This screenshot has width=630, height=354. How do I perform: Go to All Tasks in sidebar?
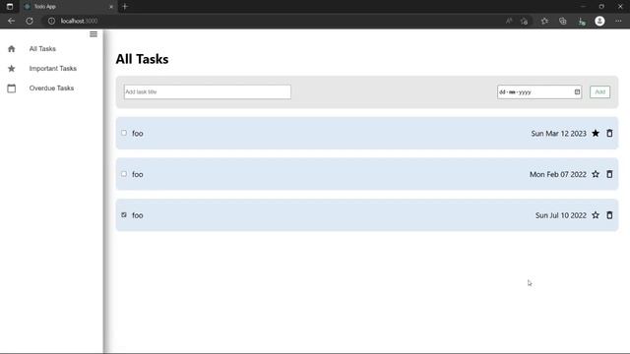[x=42, y=49]
